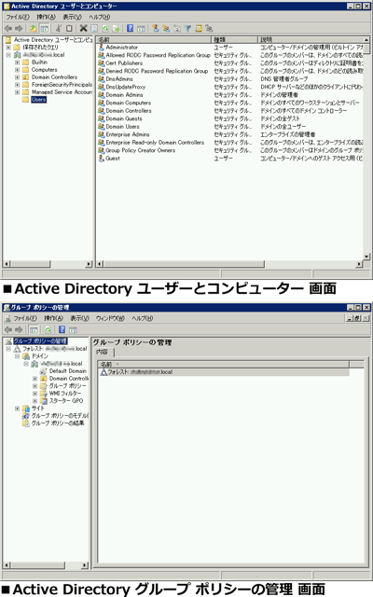The image size is (373, 597).
Task: Expand the Computers folder
Action: click(x=17, y=70)
